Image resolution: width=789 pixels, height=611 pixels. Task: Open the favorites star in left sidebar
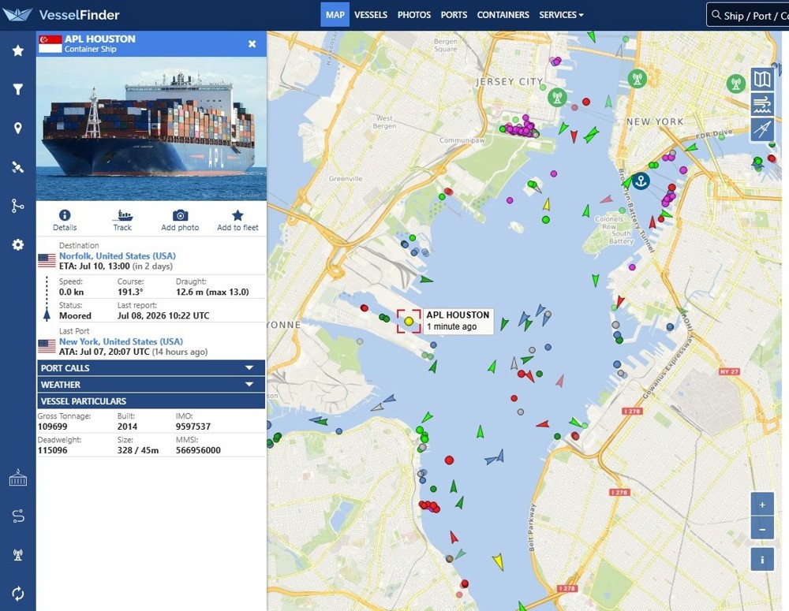pos(17,50)
